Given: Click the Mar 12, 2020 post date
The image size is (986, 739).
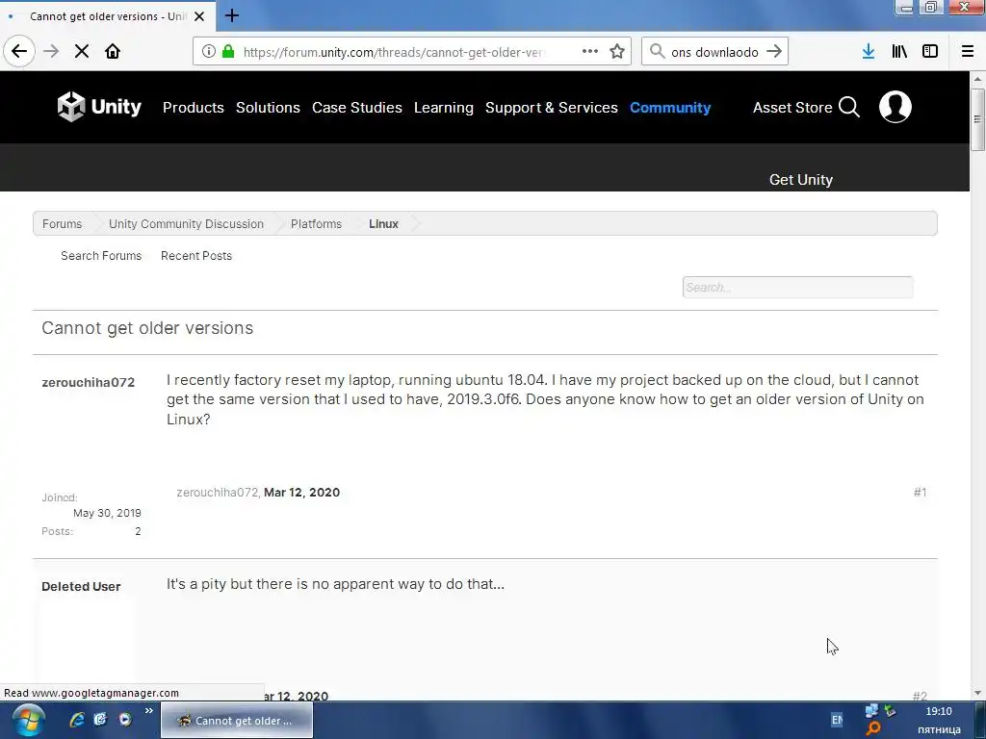Looking at the screenshot, I should tap(301, 492).
